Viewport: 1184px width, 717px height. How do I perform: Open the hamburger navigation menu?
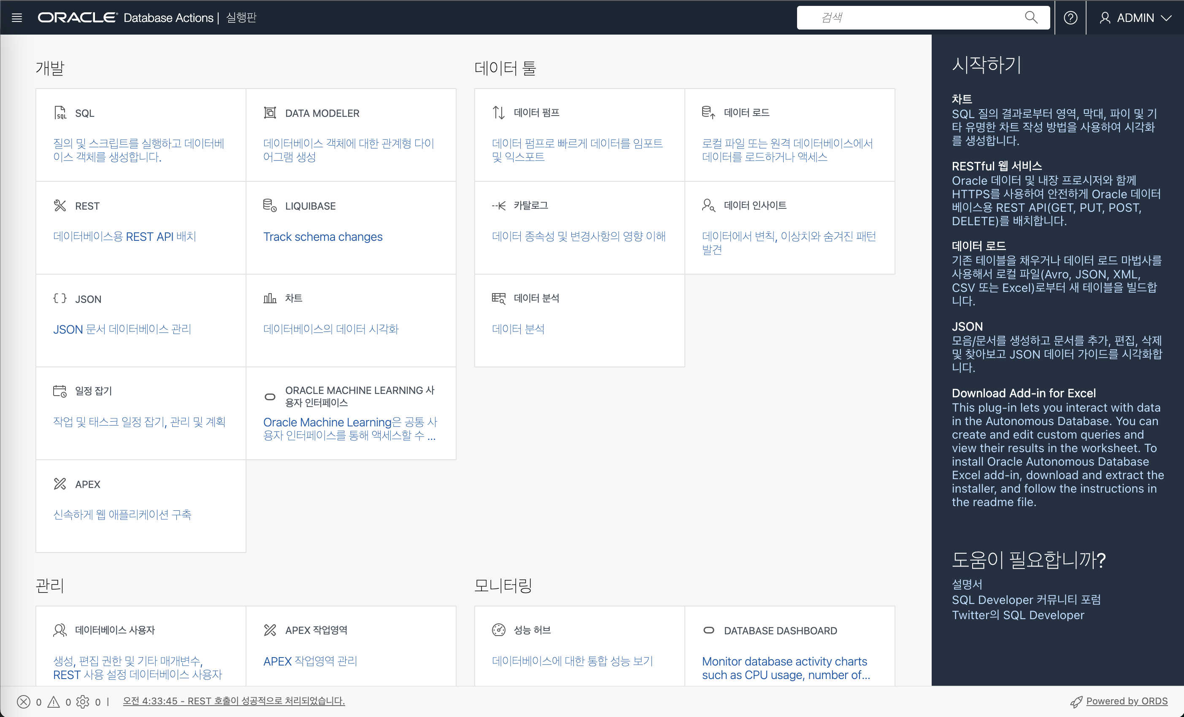[x=17, y=18]
